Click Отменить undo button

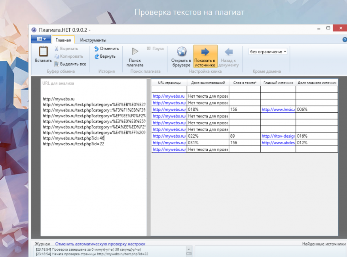click(x=106, y=49)
